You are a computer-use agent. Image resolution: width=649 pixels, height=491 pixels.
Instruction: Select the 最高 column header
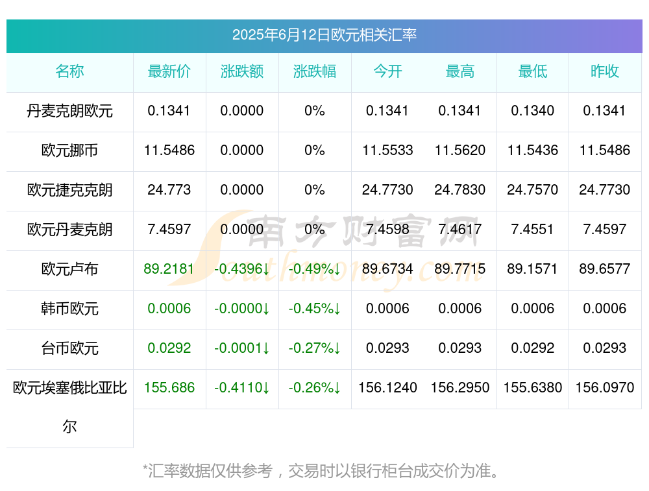(460, 71)
